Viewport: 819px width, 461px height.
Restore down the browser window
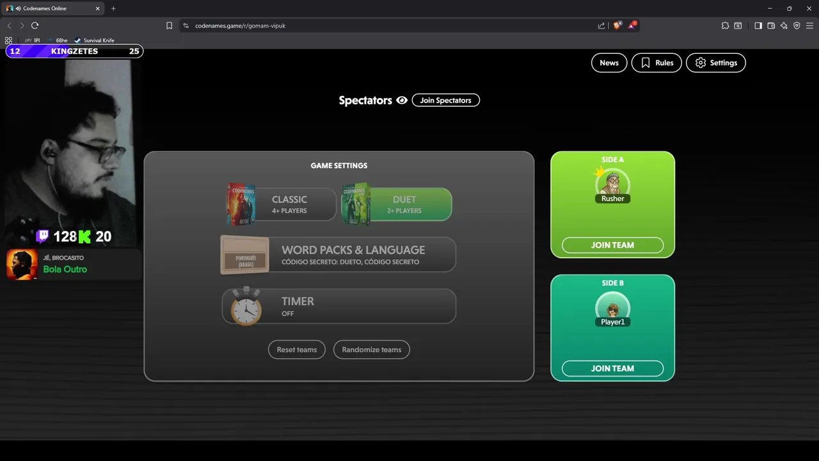790,8
